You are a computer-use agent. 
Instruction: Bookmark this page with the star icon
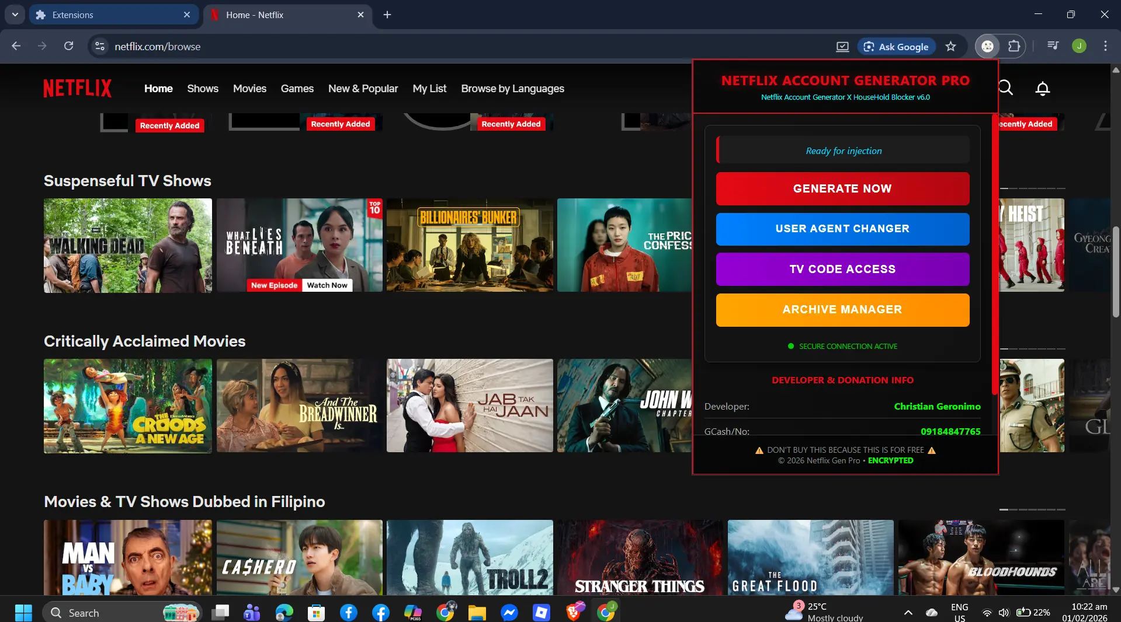click(951, 47)
